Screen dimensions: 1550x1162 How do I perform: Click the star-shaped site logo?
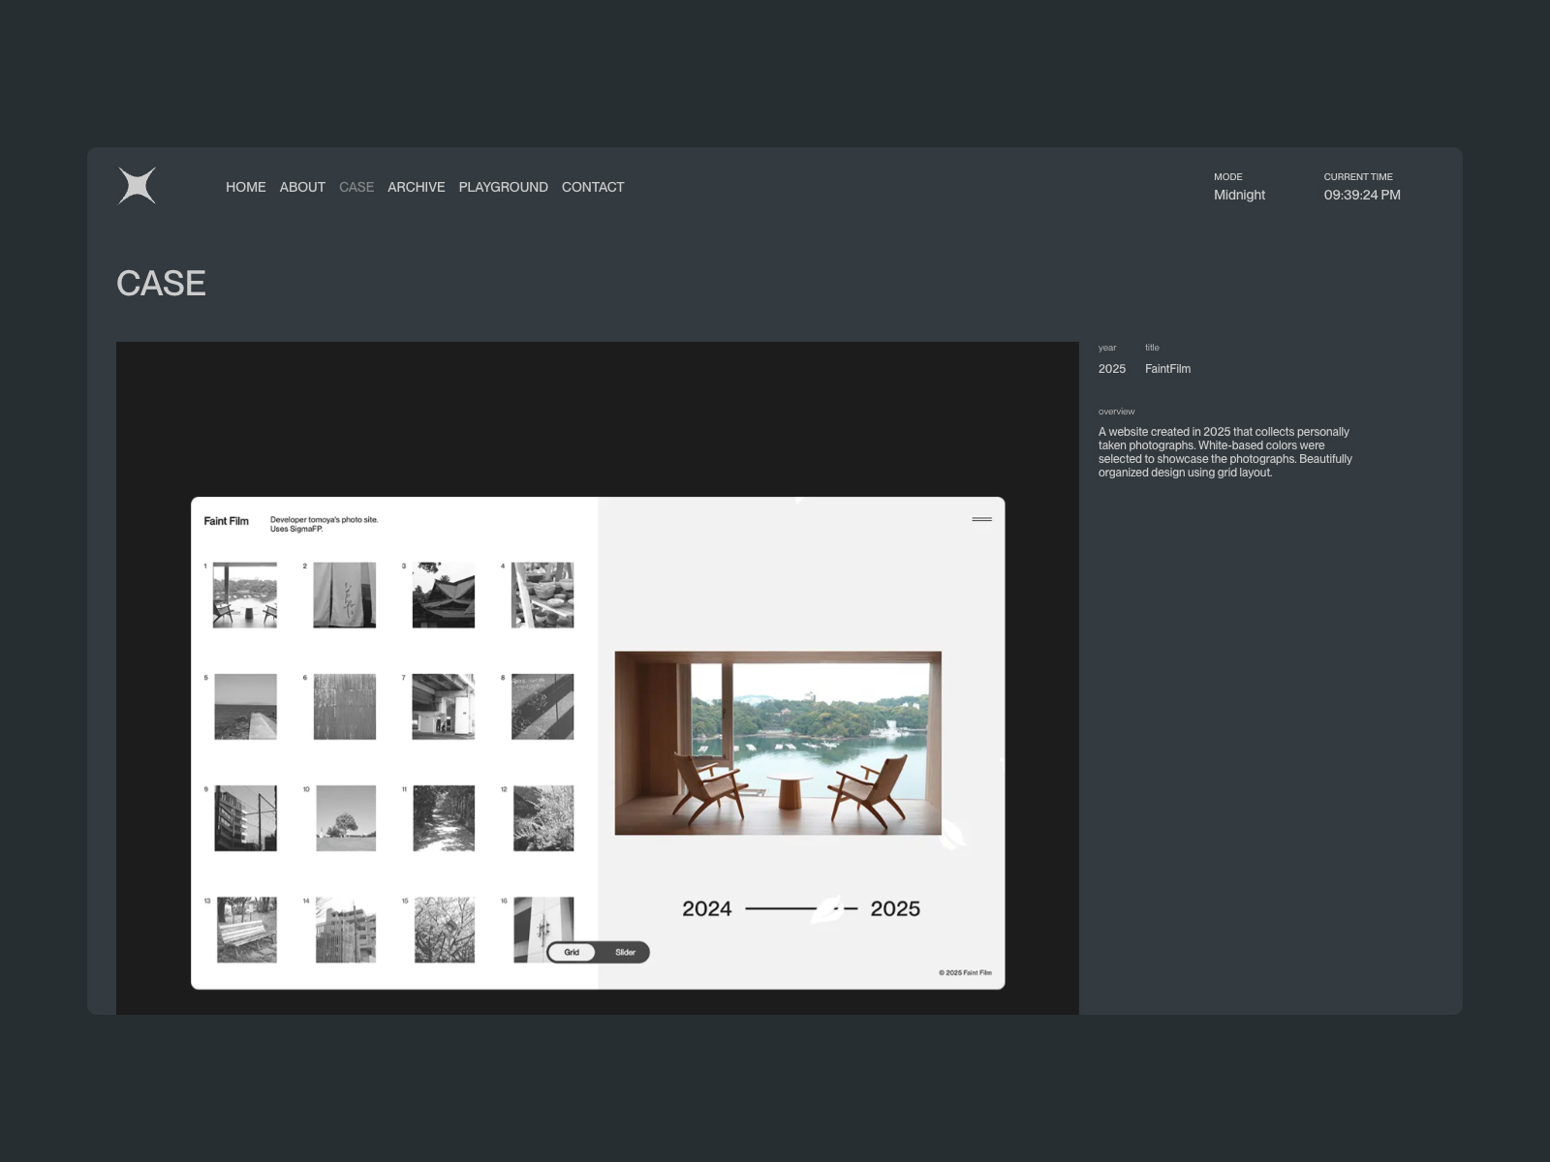[x=137, y=186]
